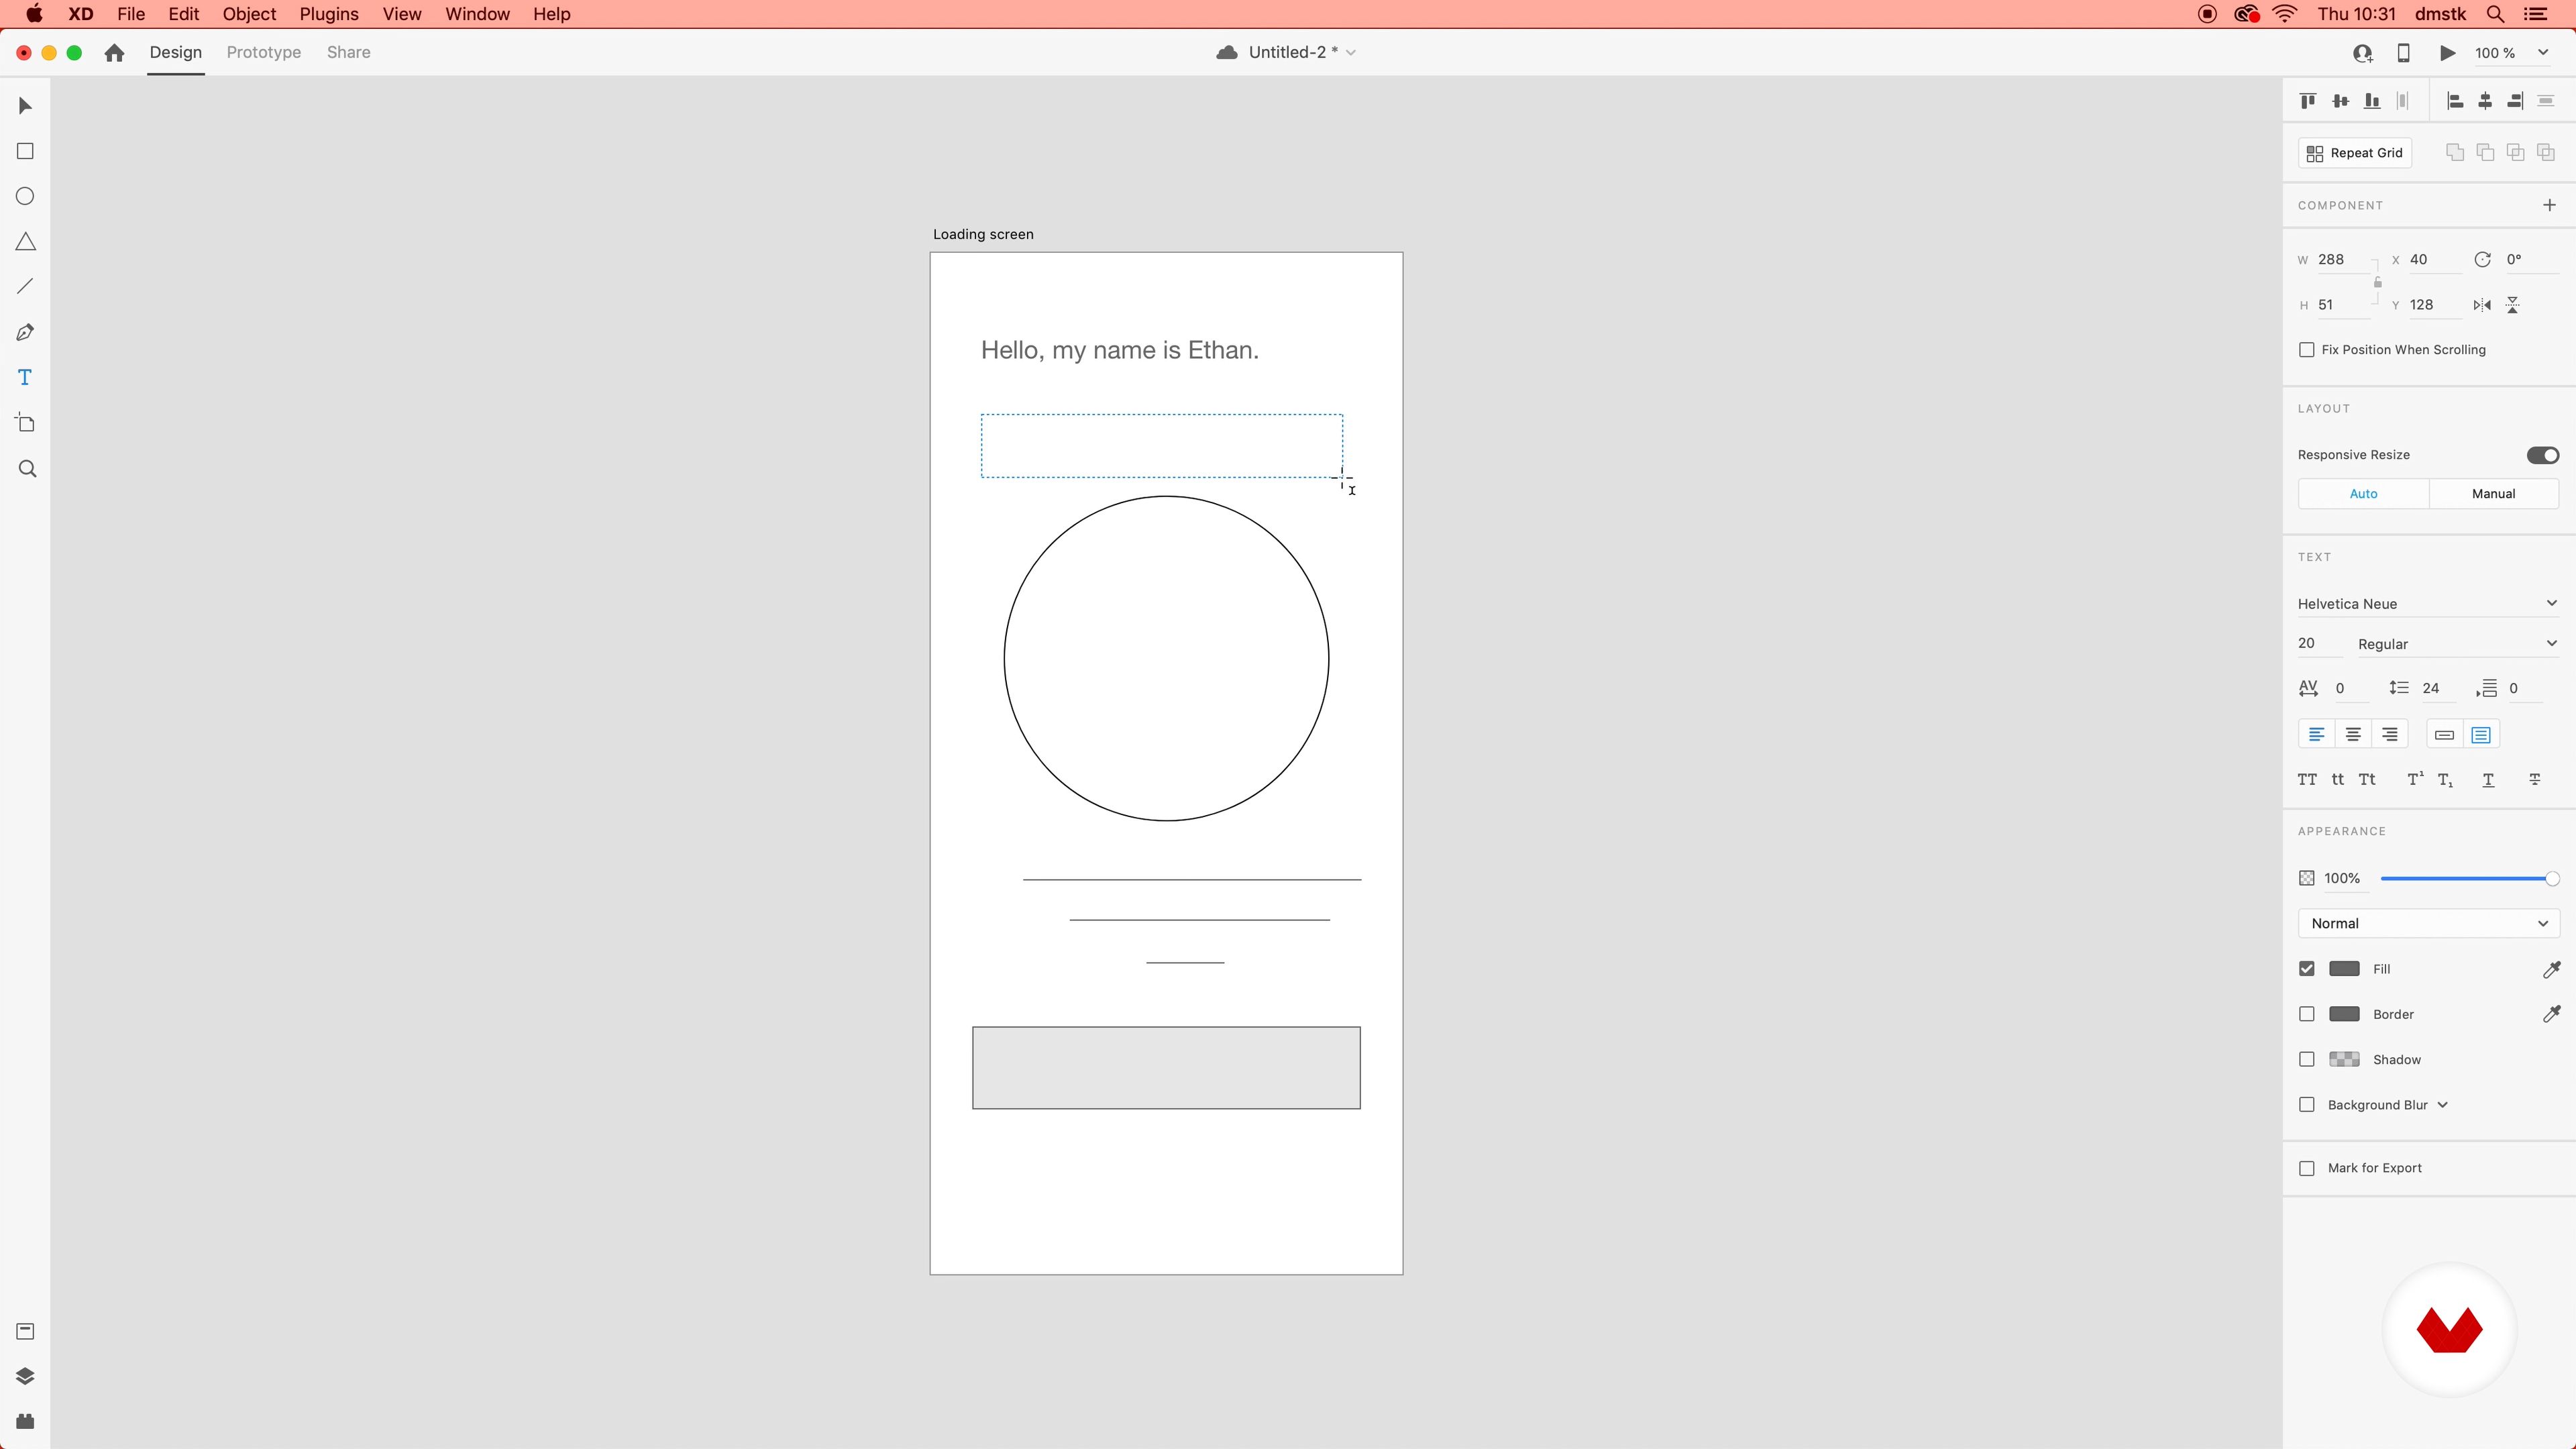Apply the Add boolean operation on objects
Viewport: 2576px width, 1449px height.
2455,152
